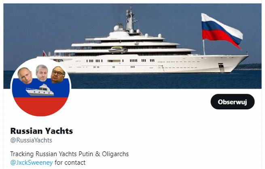Click the "for contact" bio text

(70, 163)
